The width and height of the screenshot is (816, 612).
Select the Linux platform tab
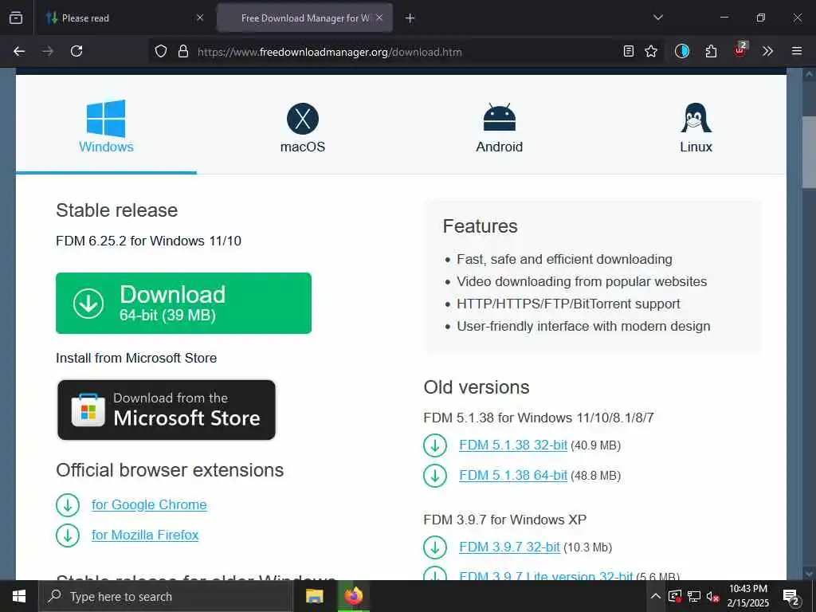coord(696,127)
